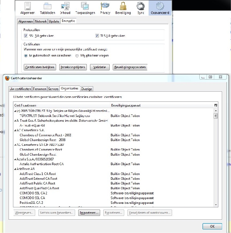231x233 pixels.
Task: Click Vertrouwen bewerken button
Action: click(57, 213)
